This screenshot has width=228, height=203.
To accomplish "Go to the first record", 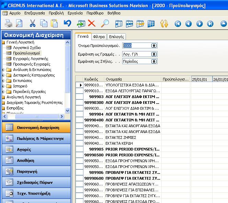I will (x=178, y=24).
